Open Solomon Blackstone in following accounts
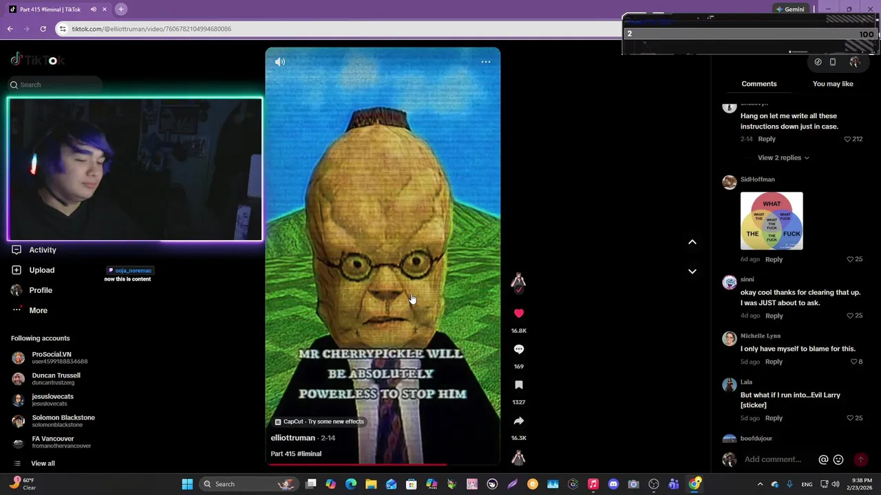 point(54,421)
